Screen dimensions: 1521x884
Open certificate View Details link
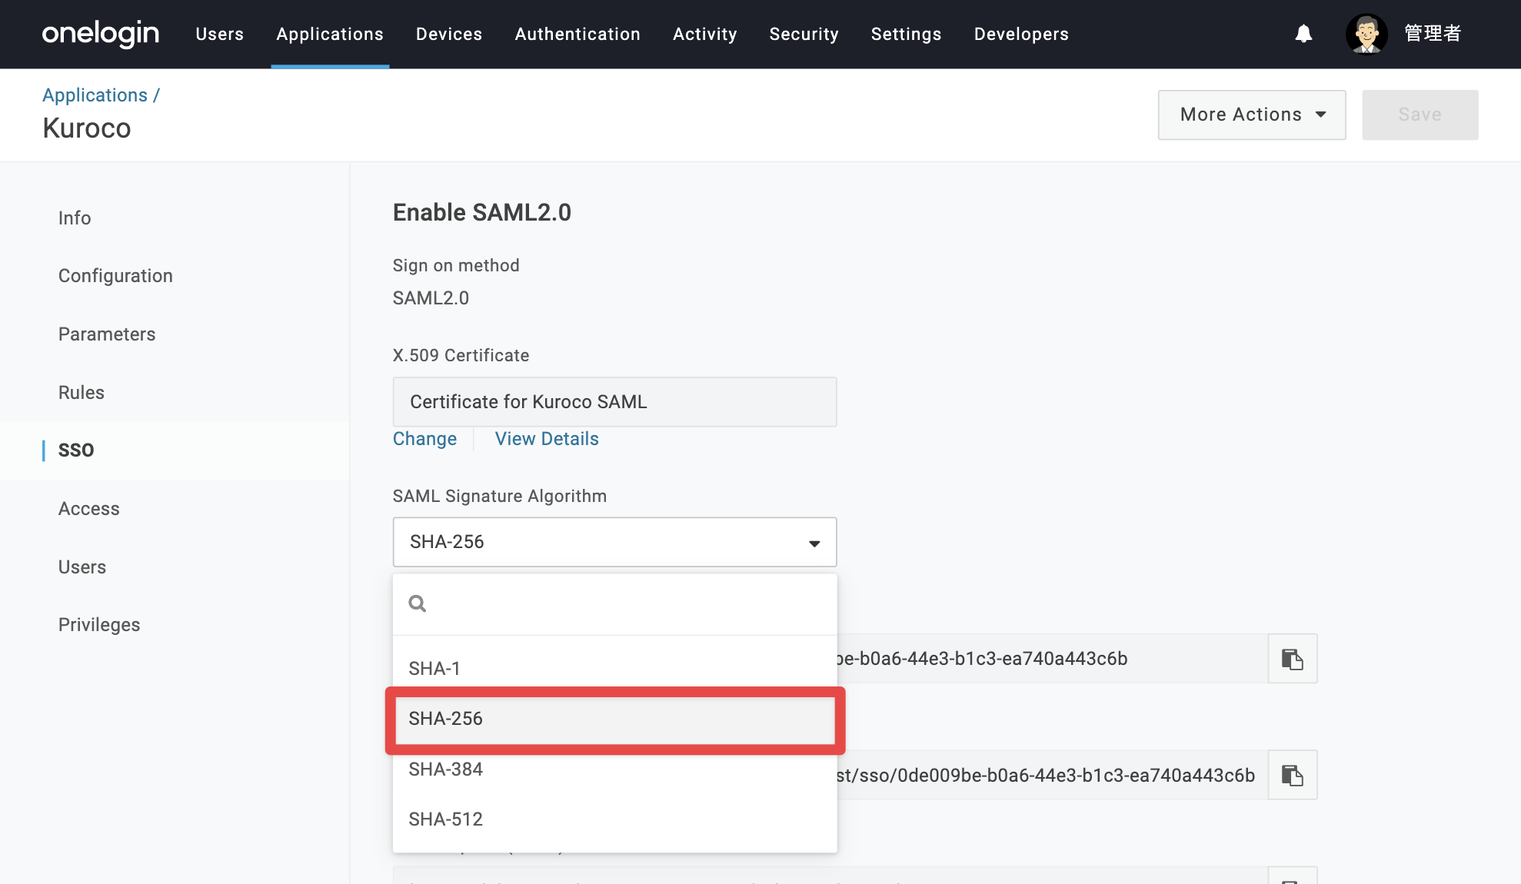tap(547, 439)
